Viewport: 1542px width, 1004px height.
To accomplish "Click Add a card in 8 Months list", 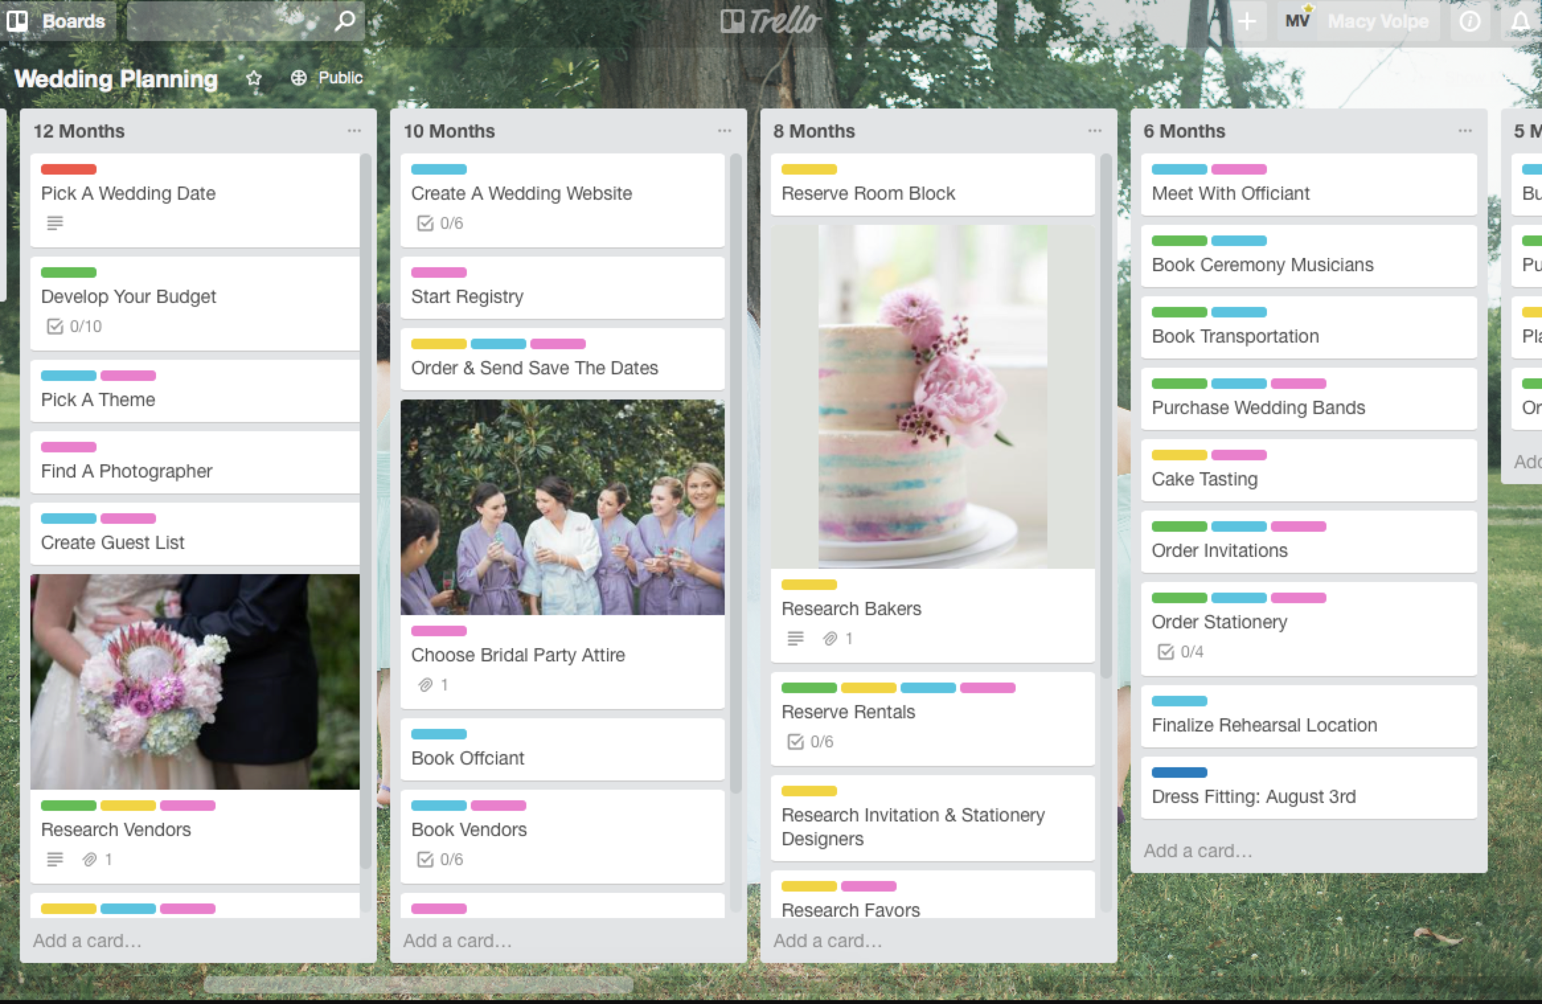I will [827, 939].
